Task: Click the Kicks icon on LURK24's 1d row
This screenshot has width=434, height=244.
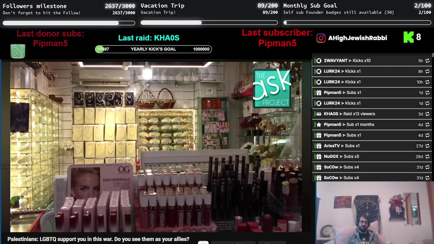Action: click(319, 103)
